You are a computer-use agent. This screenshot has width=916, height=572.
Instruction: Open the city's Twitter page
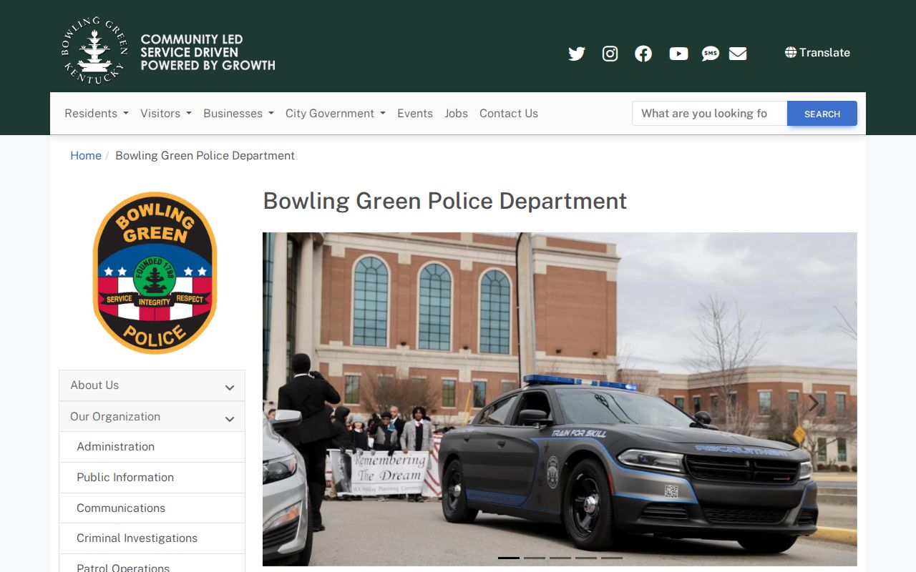[577, 54]
